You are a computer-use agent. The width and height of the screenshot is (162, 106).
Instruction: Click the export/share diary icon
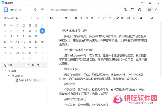pos(133,10)
